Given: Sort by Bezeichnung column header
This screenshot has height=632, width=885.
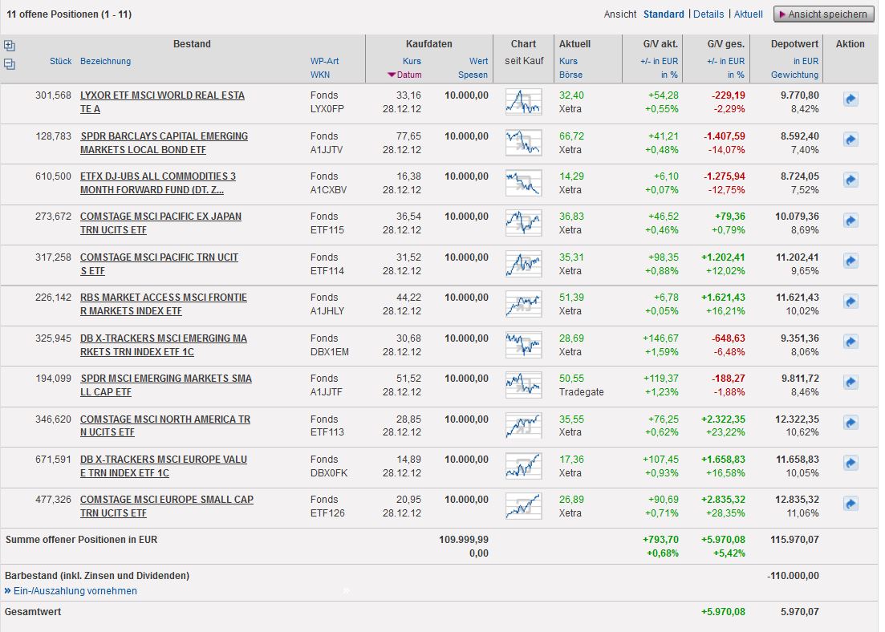Looking at the screenshot, I should click(x=105, y=61).
